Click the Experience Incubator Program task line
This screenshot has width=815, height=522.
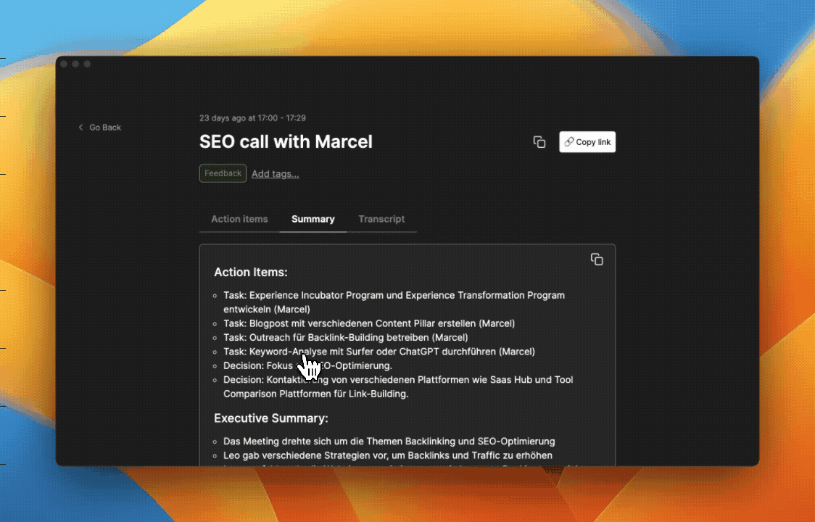coord(394,302)
